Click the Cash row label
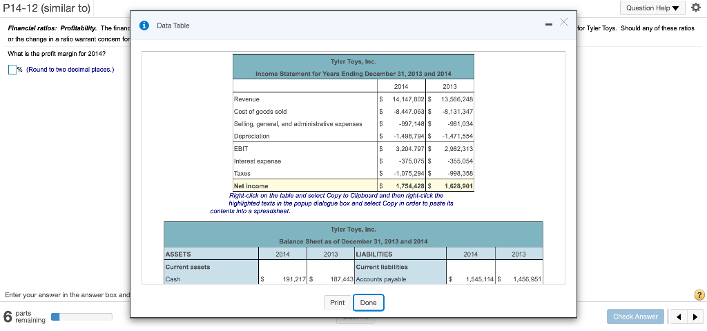 click(x=173, y=279)
